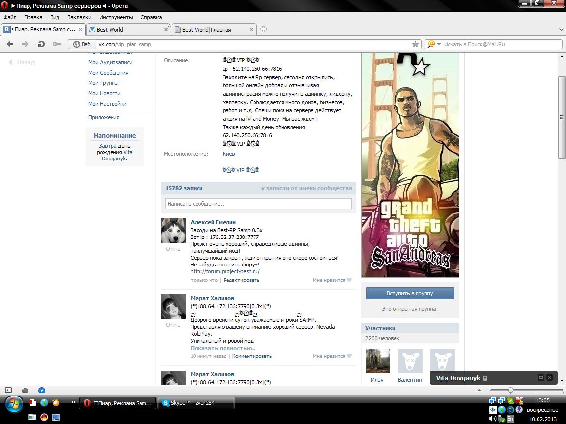Image resolution: width=566 pixels, height=424 pixels.
Task: Expand the quick launch chevron in the taskbar
Action: [x=73, y=402]
